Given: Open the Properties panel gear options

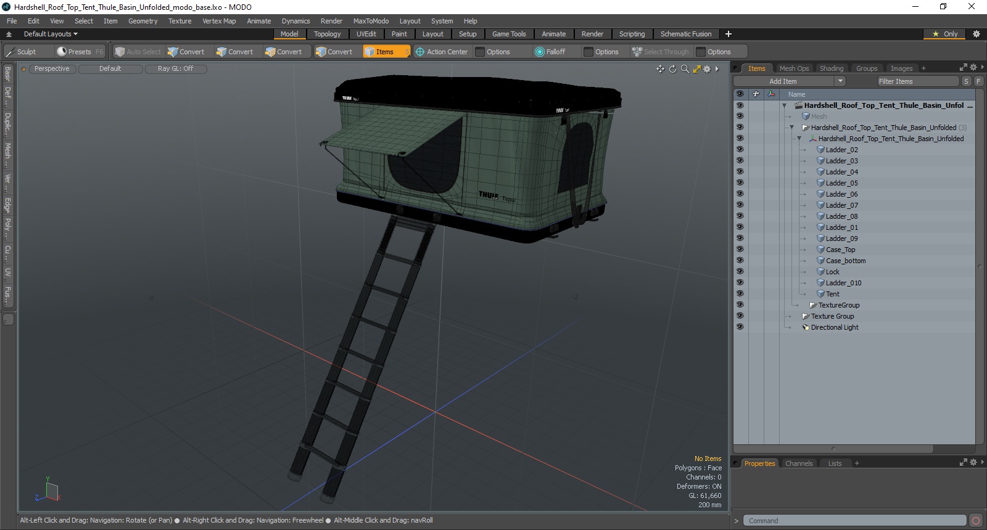Looking at the screenshot, I should click(x=973, y=462).
